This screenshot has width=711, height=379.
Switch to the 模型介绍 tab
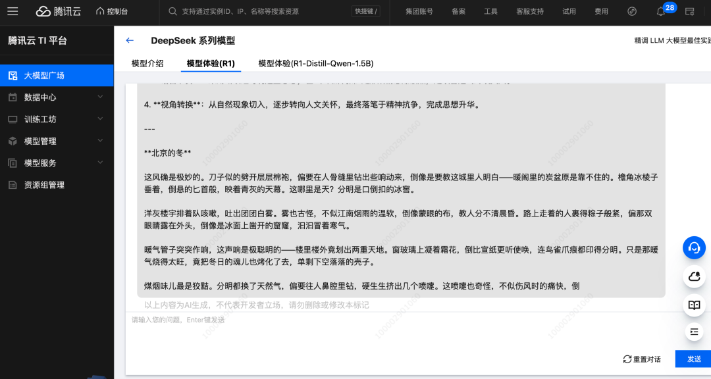[x=147, y=63]
